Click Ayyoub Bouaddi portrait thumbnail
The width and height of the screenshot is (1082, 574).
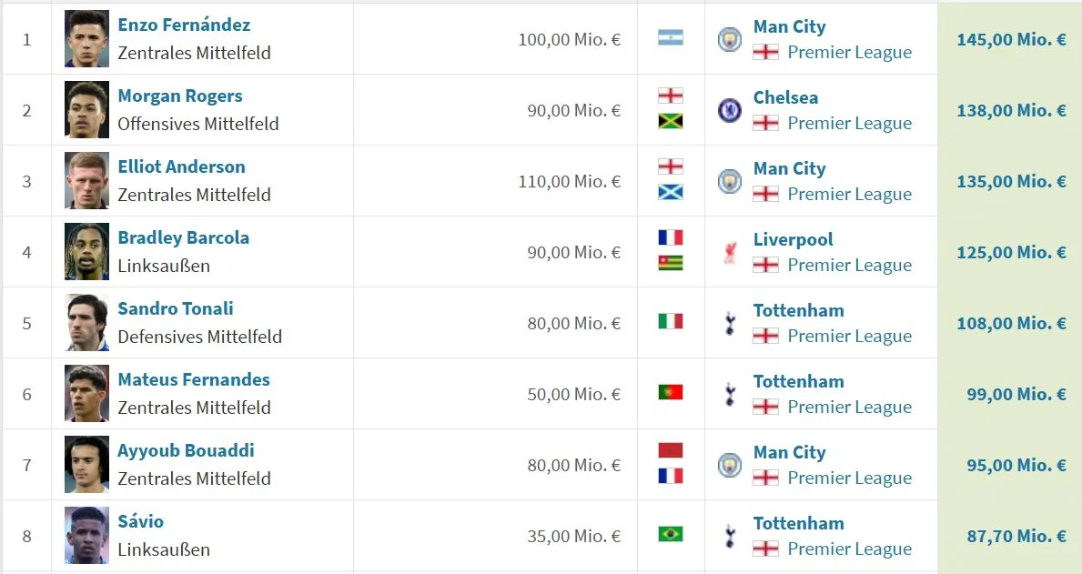(x=87, y=465)
